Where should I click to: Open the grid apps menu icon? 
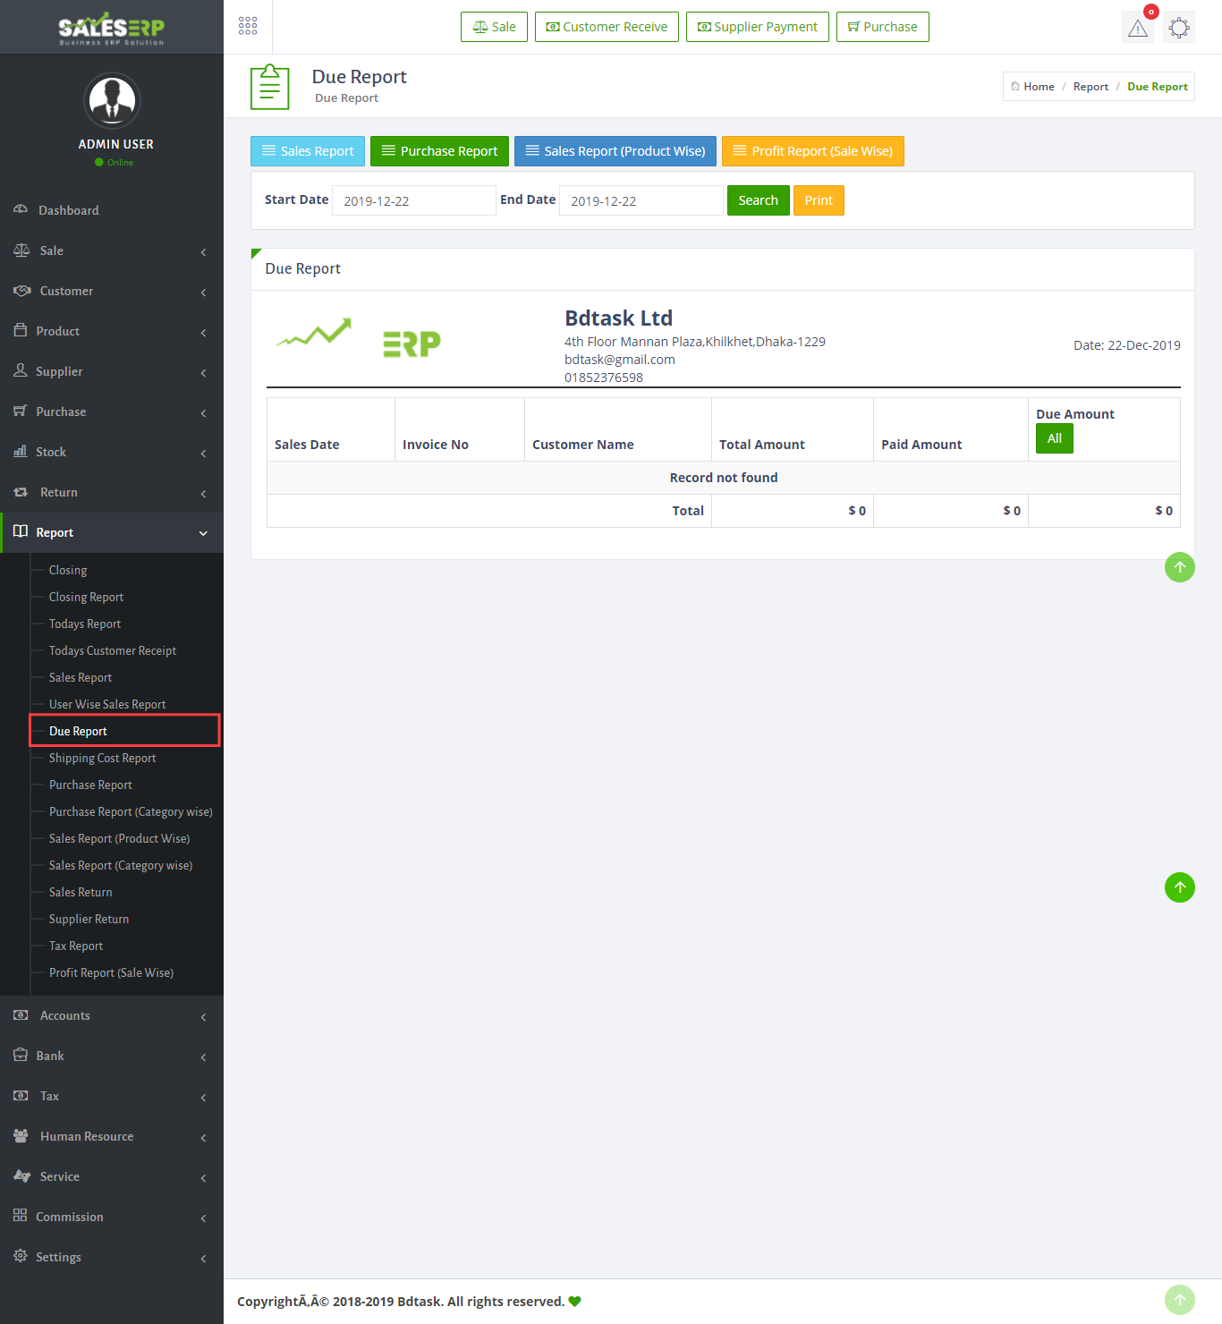(248, 26)
